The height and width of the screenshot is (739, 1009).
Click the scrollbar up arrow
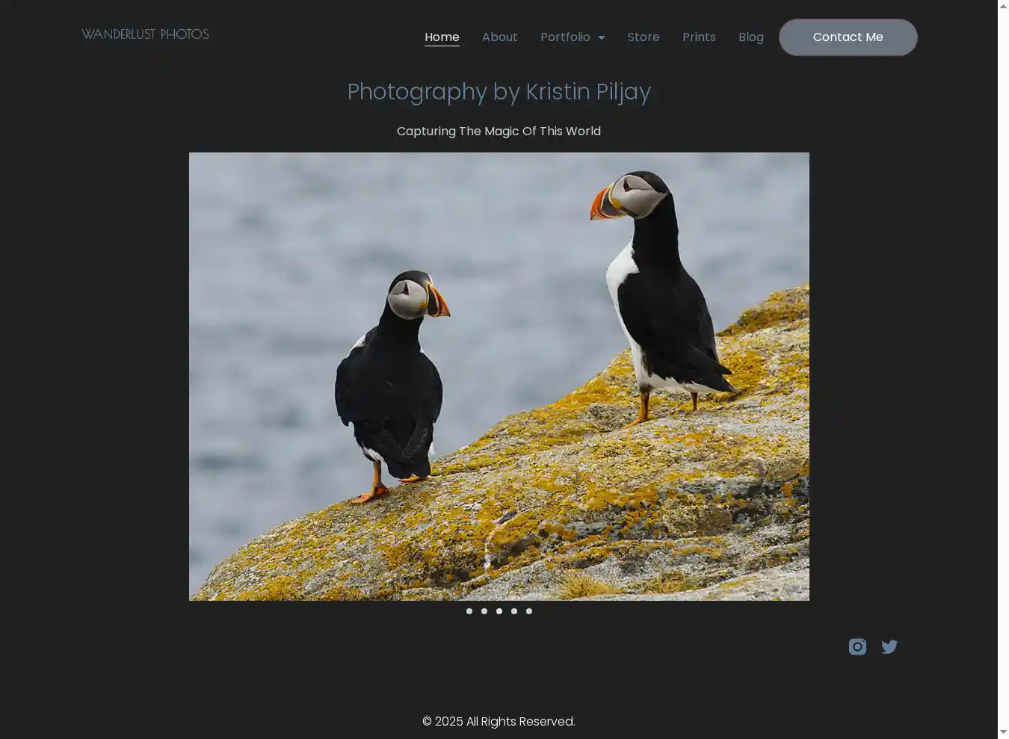coord(1003,6)
